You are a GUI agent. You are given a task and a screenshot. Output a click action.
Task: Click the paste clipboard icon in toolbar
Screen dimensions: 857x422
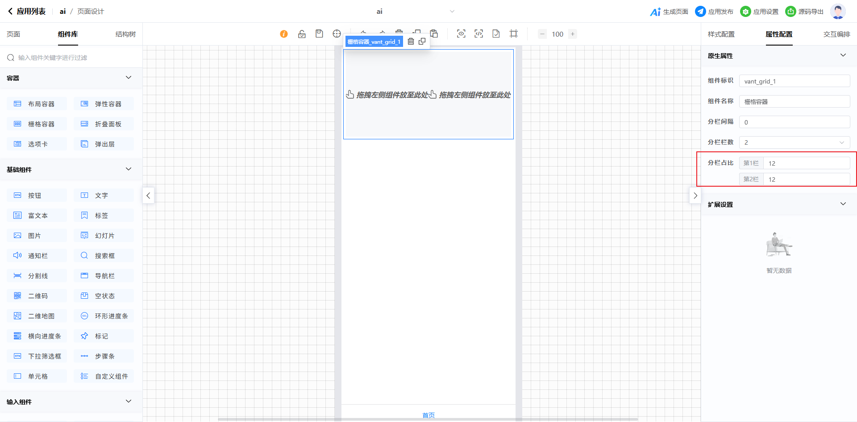[434, 34]
